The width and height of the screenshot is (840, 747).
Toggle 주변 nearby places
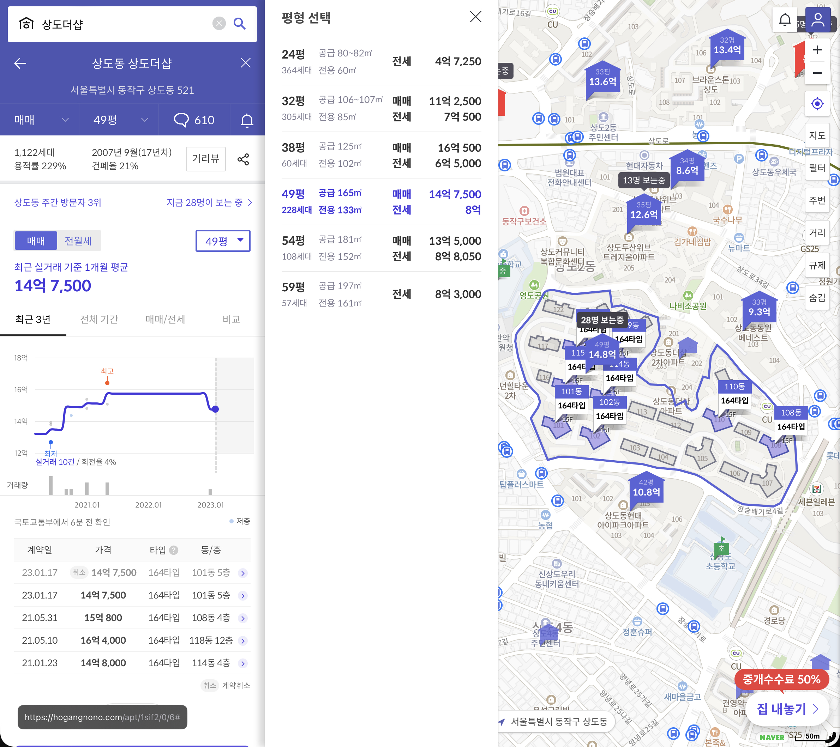[x=817, y=200]
